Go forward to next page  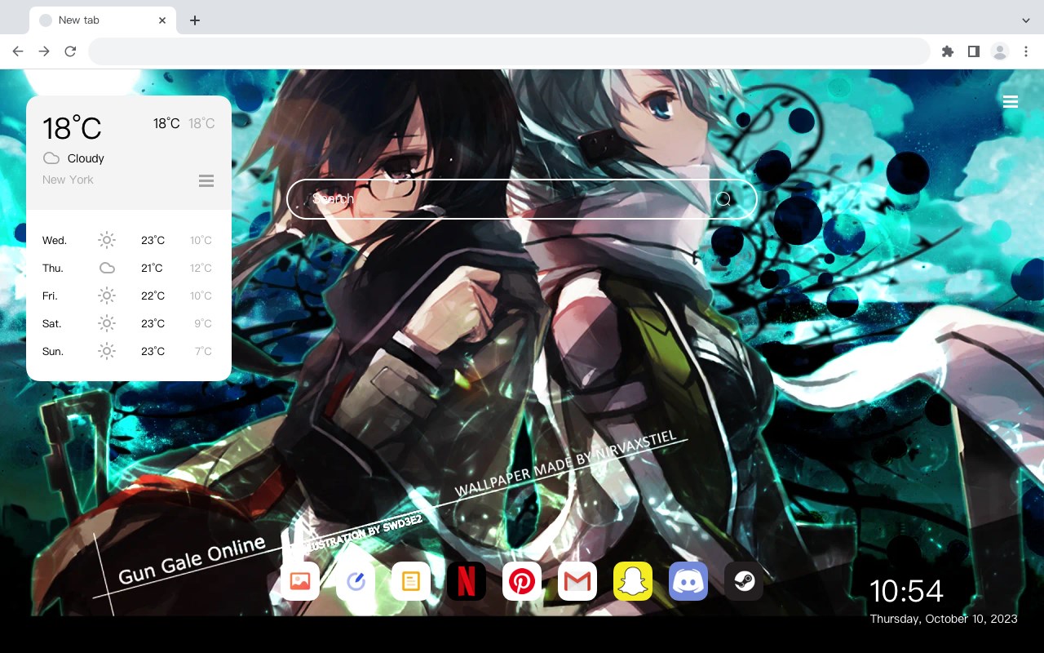click(44, 51)
